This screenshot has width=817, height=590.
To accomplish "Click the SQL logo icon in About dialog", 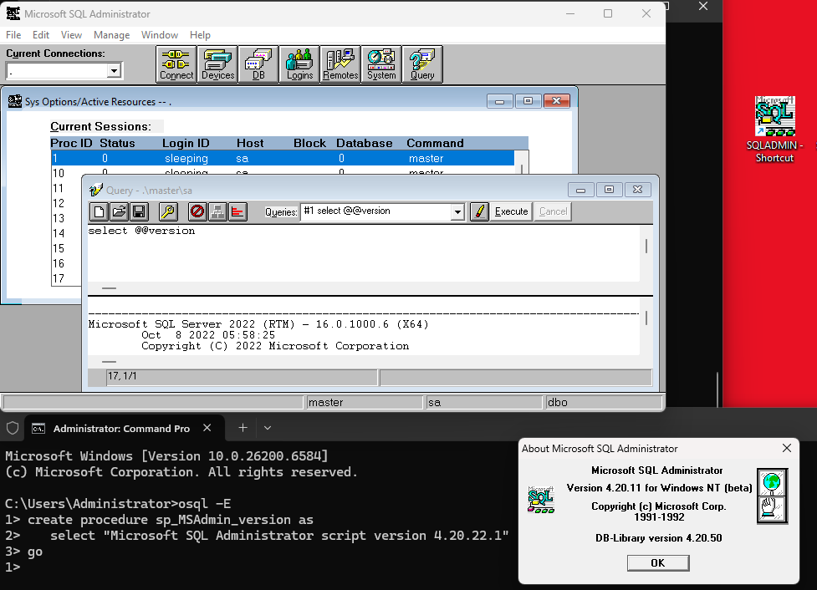I will pos(541,500).
